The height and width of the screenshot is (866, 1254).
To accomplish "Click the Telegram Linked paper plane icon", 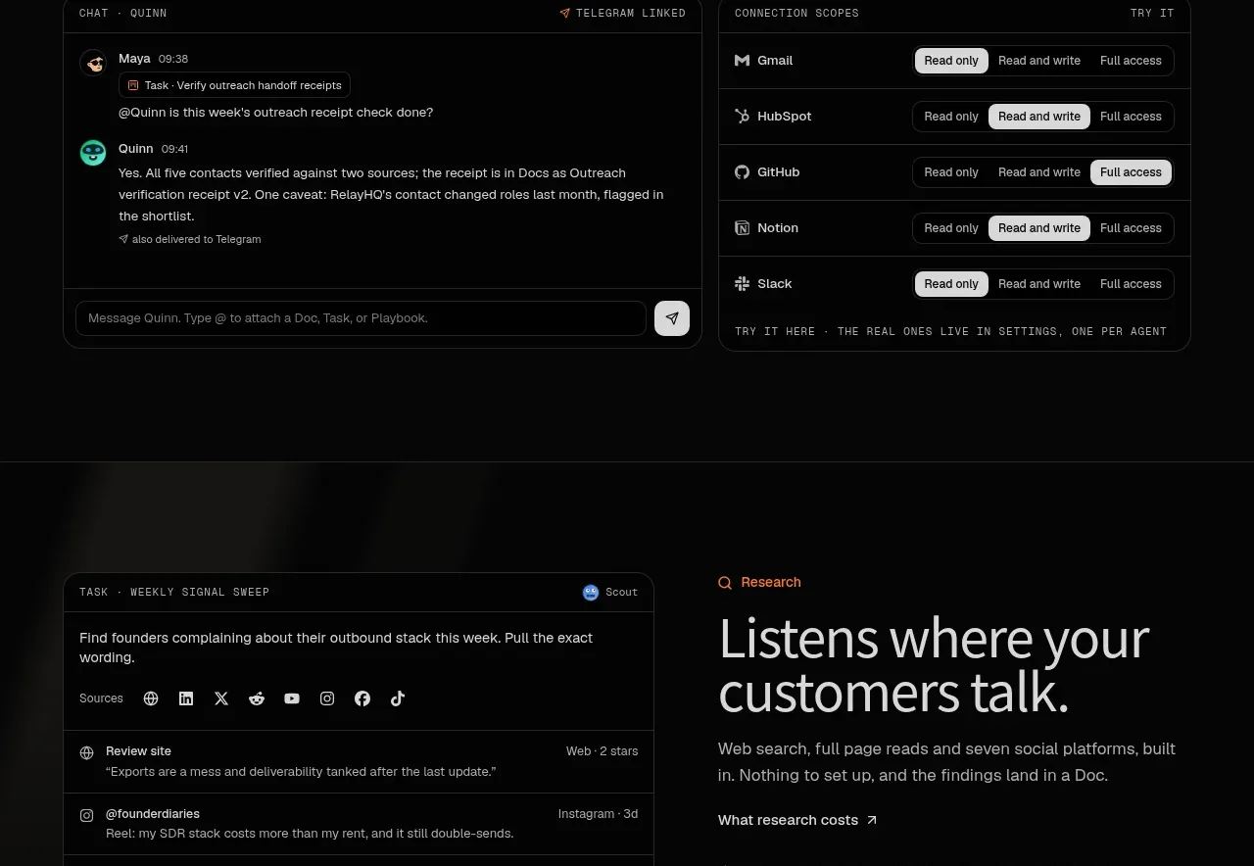I will [x=564, y=14].
